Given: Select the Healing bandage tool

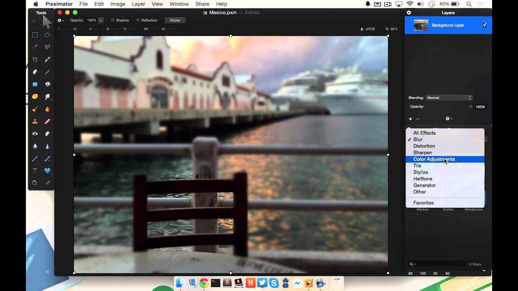Looking at the screenshot, I should pos(47,121).
